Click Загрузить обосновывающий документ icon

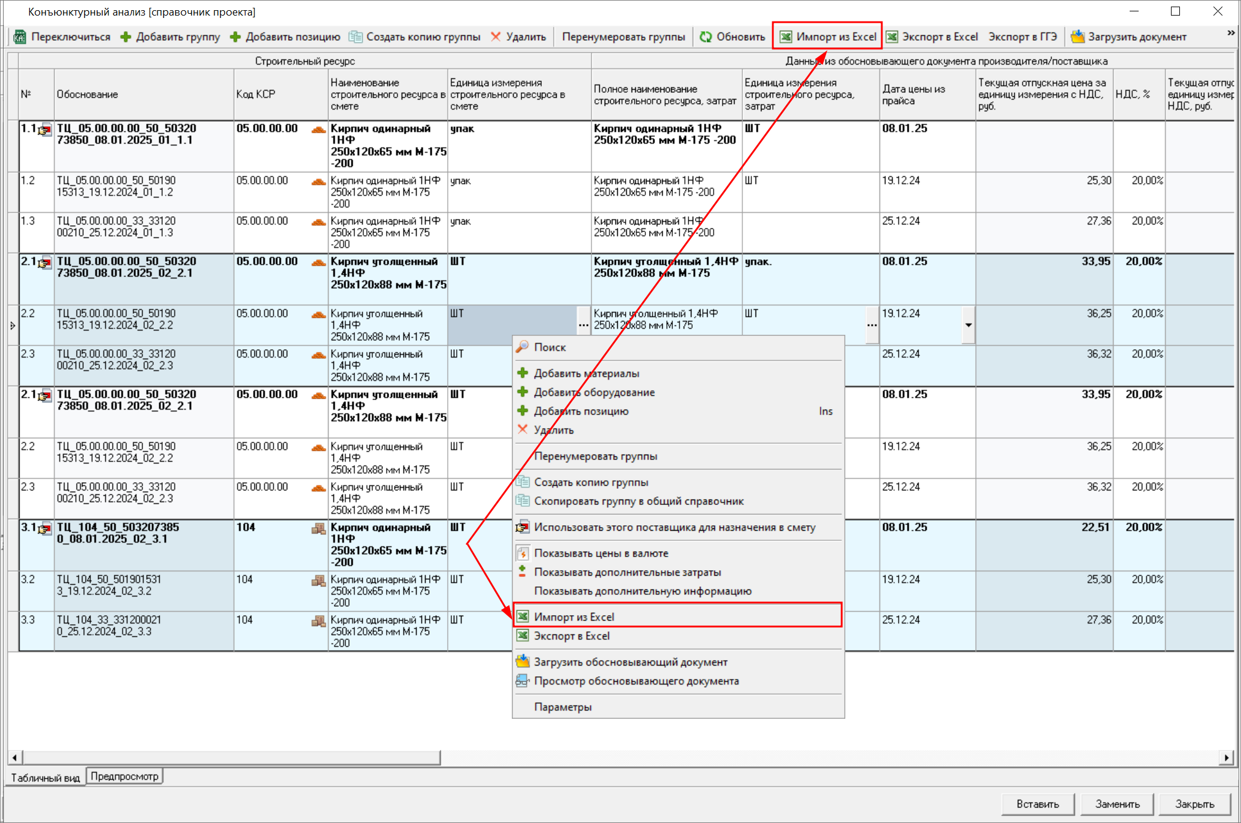[523, 661]
